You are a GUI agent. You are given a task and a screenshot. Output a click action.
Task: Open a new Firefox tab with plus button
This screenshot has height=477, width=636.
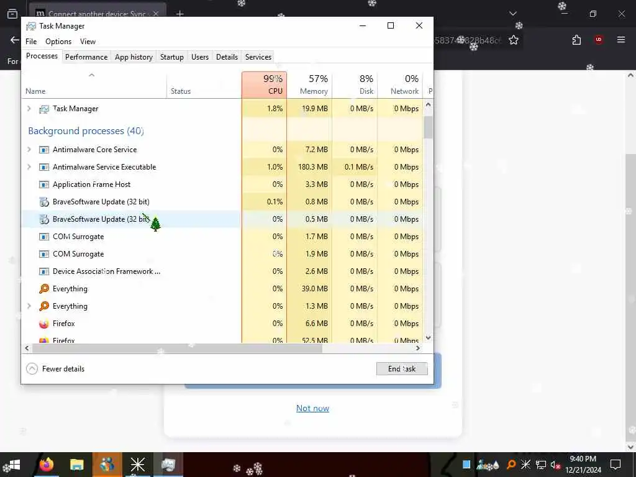coord(179,14)
